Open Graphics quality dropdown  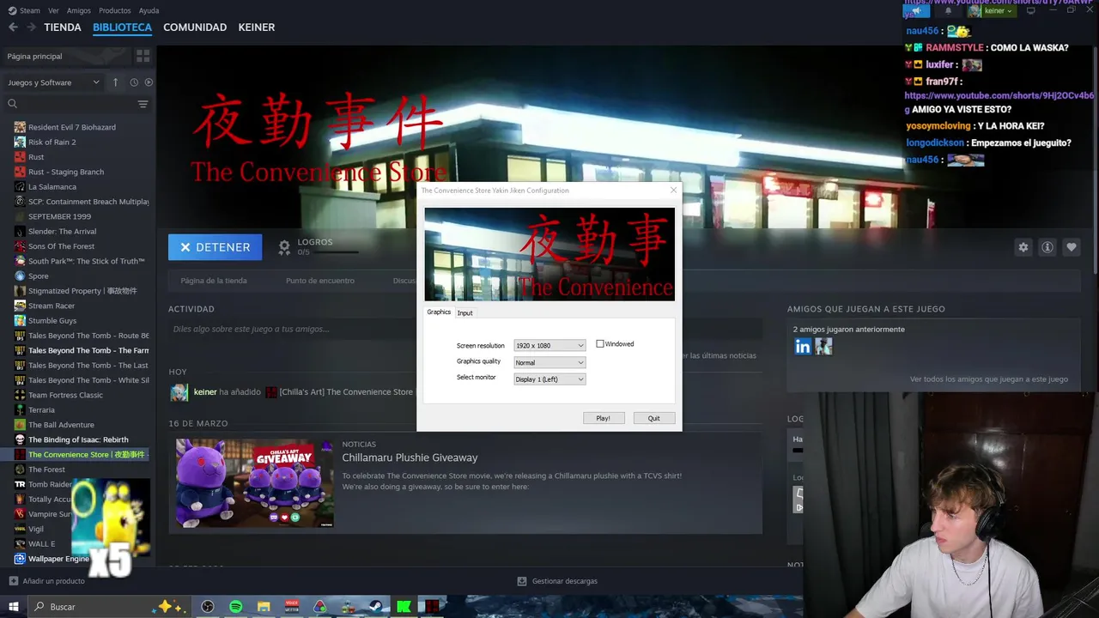click(549, 362)
